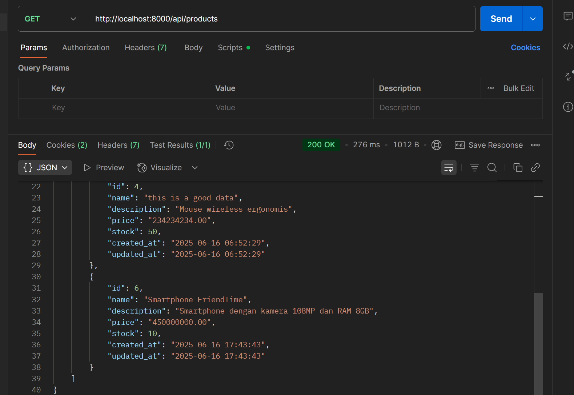Open the Send button dropdown arrow
The height and width of the screenshot is (395, 574).
[533, 19]
